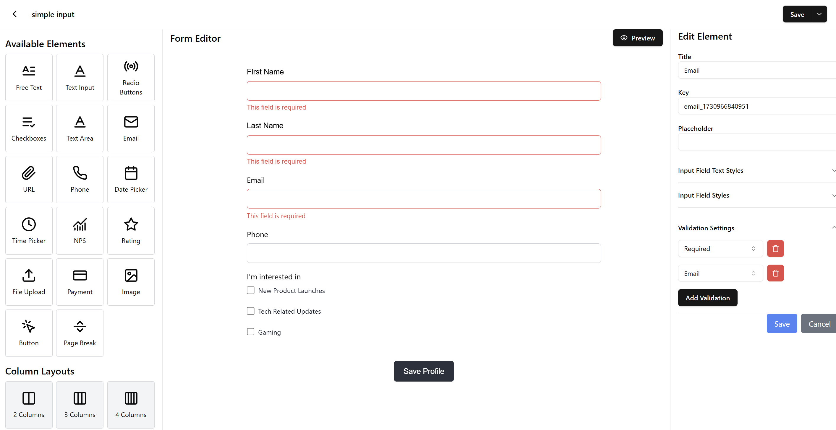836x430 pixels.
Task: Select the Date Picker element
Action: tap(131, 179)
